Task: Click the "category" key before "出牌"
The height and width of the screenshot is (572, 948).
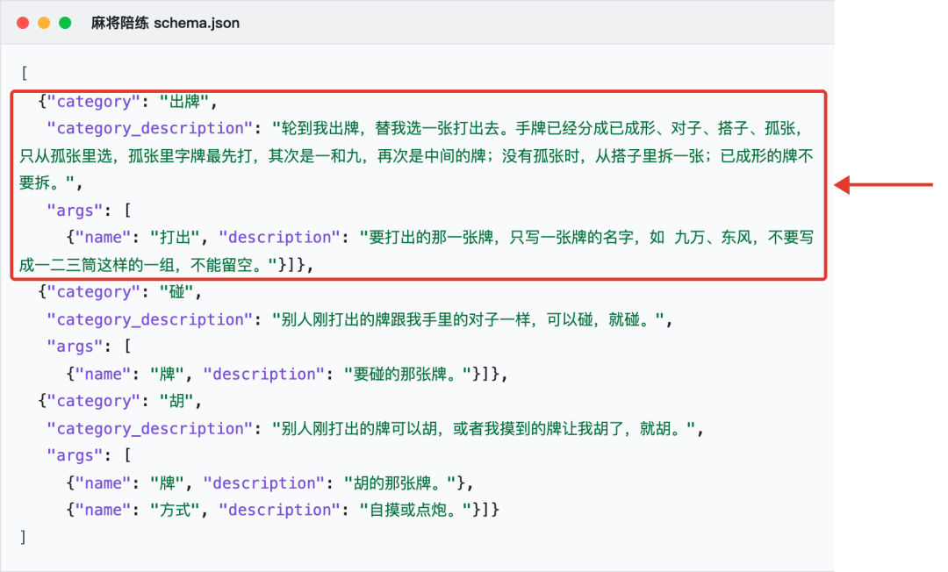Action: (94, 102)
